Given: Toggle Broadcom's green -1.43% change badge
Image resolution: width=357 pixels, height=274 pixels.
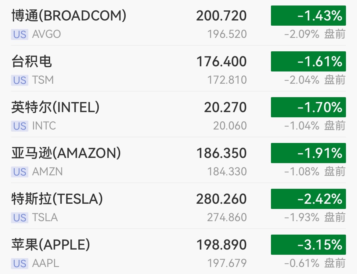Looking at the screenshot, I should pos(308,16).
